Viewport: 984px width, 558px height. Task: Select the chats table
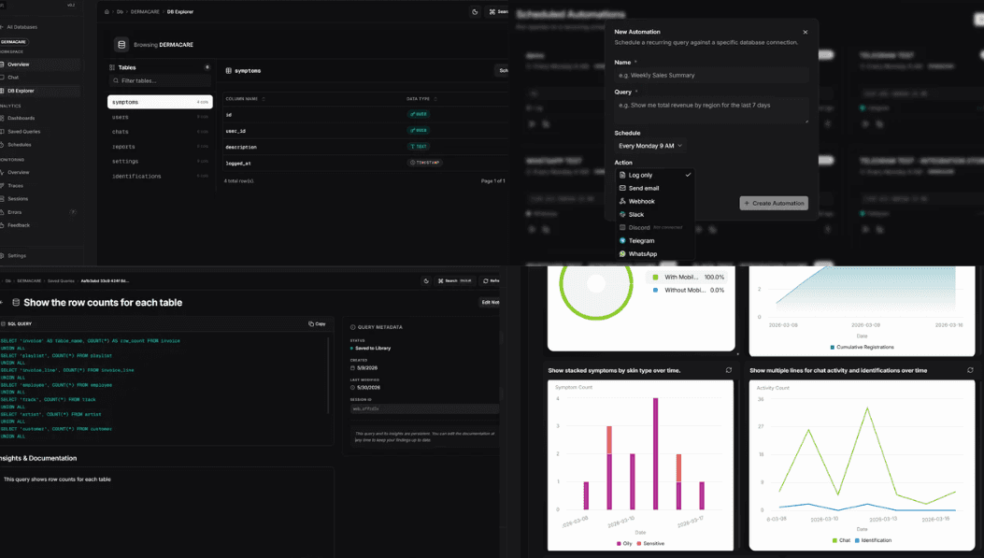(x=160, y=132)
